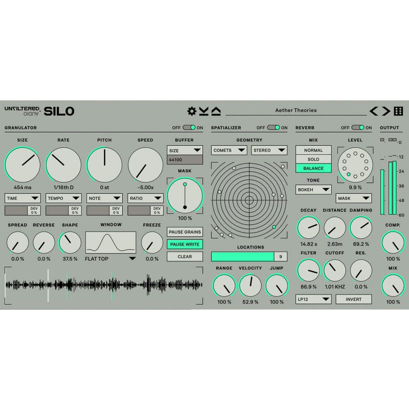
Task: Toggle the Granulator on/off switch
Action: 189,127
